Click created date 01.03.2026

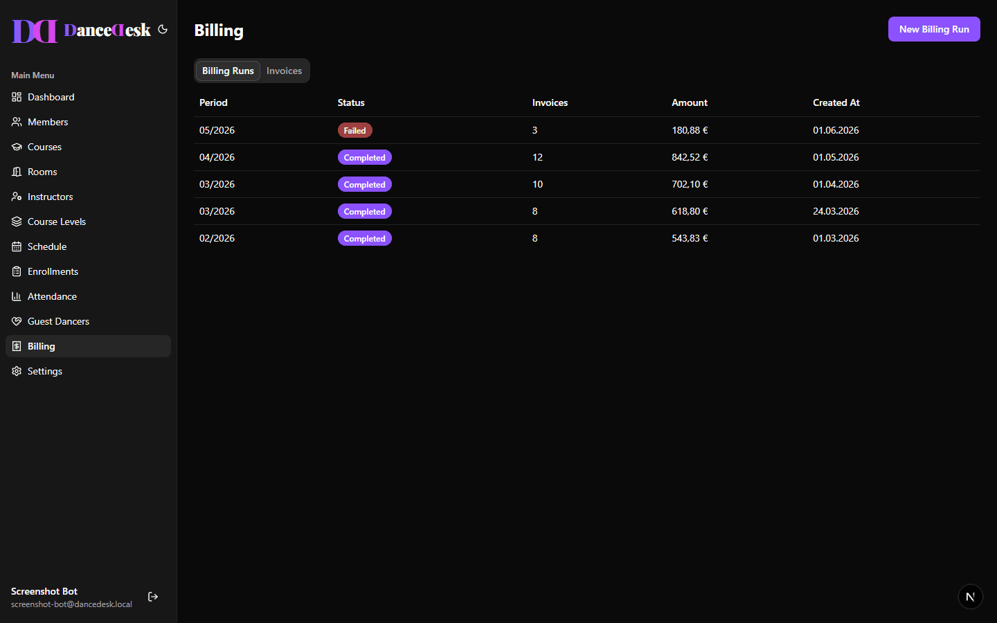pyautogui.click(x=836, y=238)
